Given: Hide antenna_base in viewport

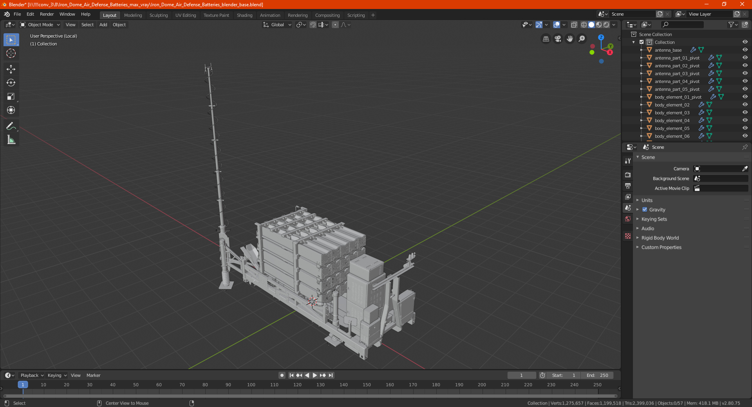Looking at the screenshot, I should (x=745, y=50).
